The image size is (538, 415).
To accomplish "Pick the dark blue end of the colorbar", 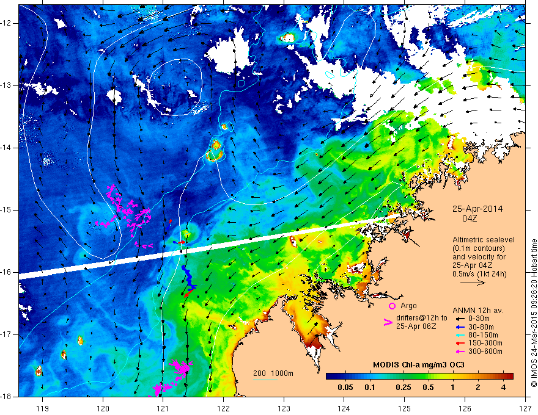I will pyautogui.click(x=331, y=377).
